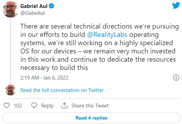Click the @GabeAul handle
Image resolution: width=182 pixels, height=124 pixels.
(x=32, y=13)
